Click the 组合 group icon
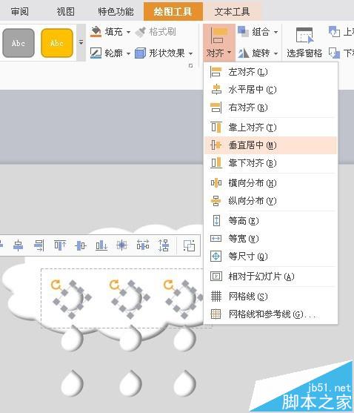Image resolution: width=354 pixels, height=413 pixels. coord(243,32)
